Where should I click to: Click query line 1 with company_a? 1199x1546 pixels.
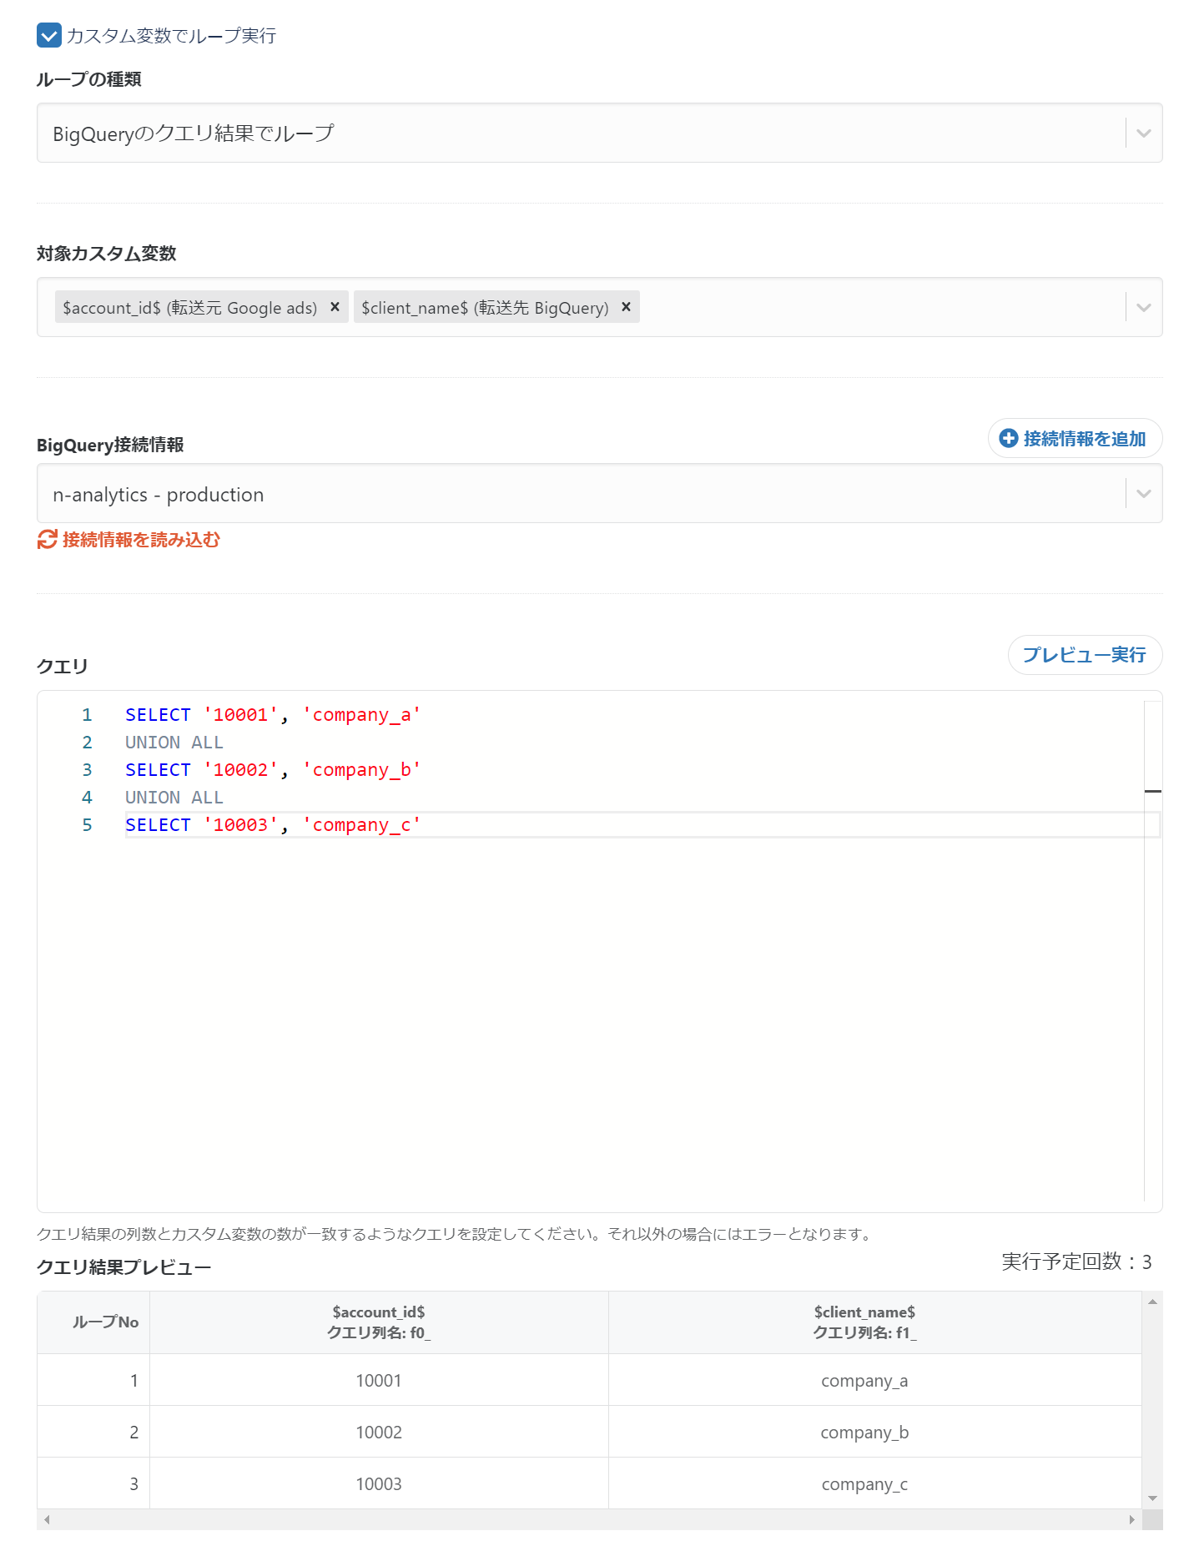point(273,715)
